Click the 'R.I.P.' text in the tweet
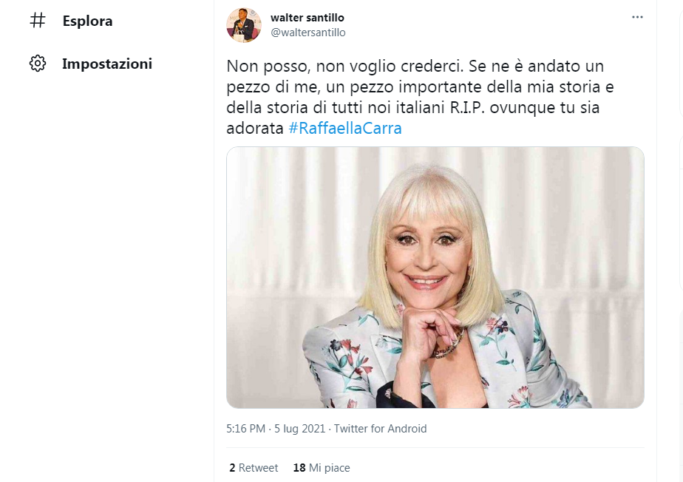Screen dimensions: 683x482 466,108
